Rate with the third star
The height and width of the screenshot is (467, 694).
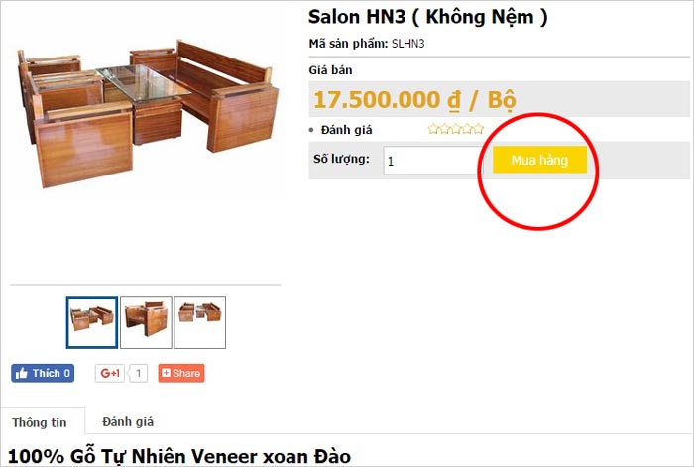[456, 129]
